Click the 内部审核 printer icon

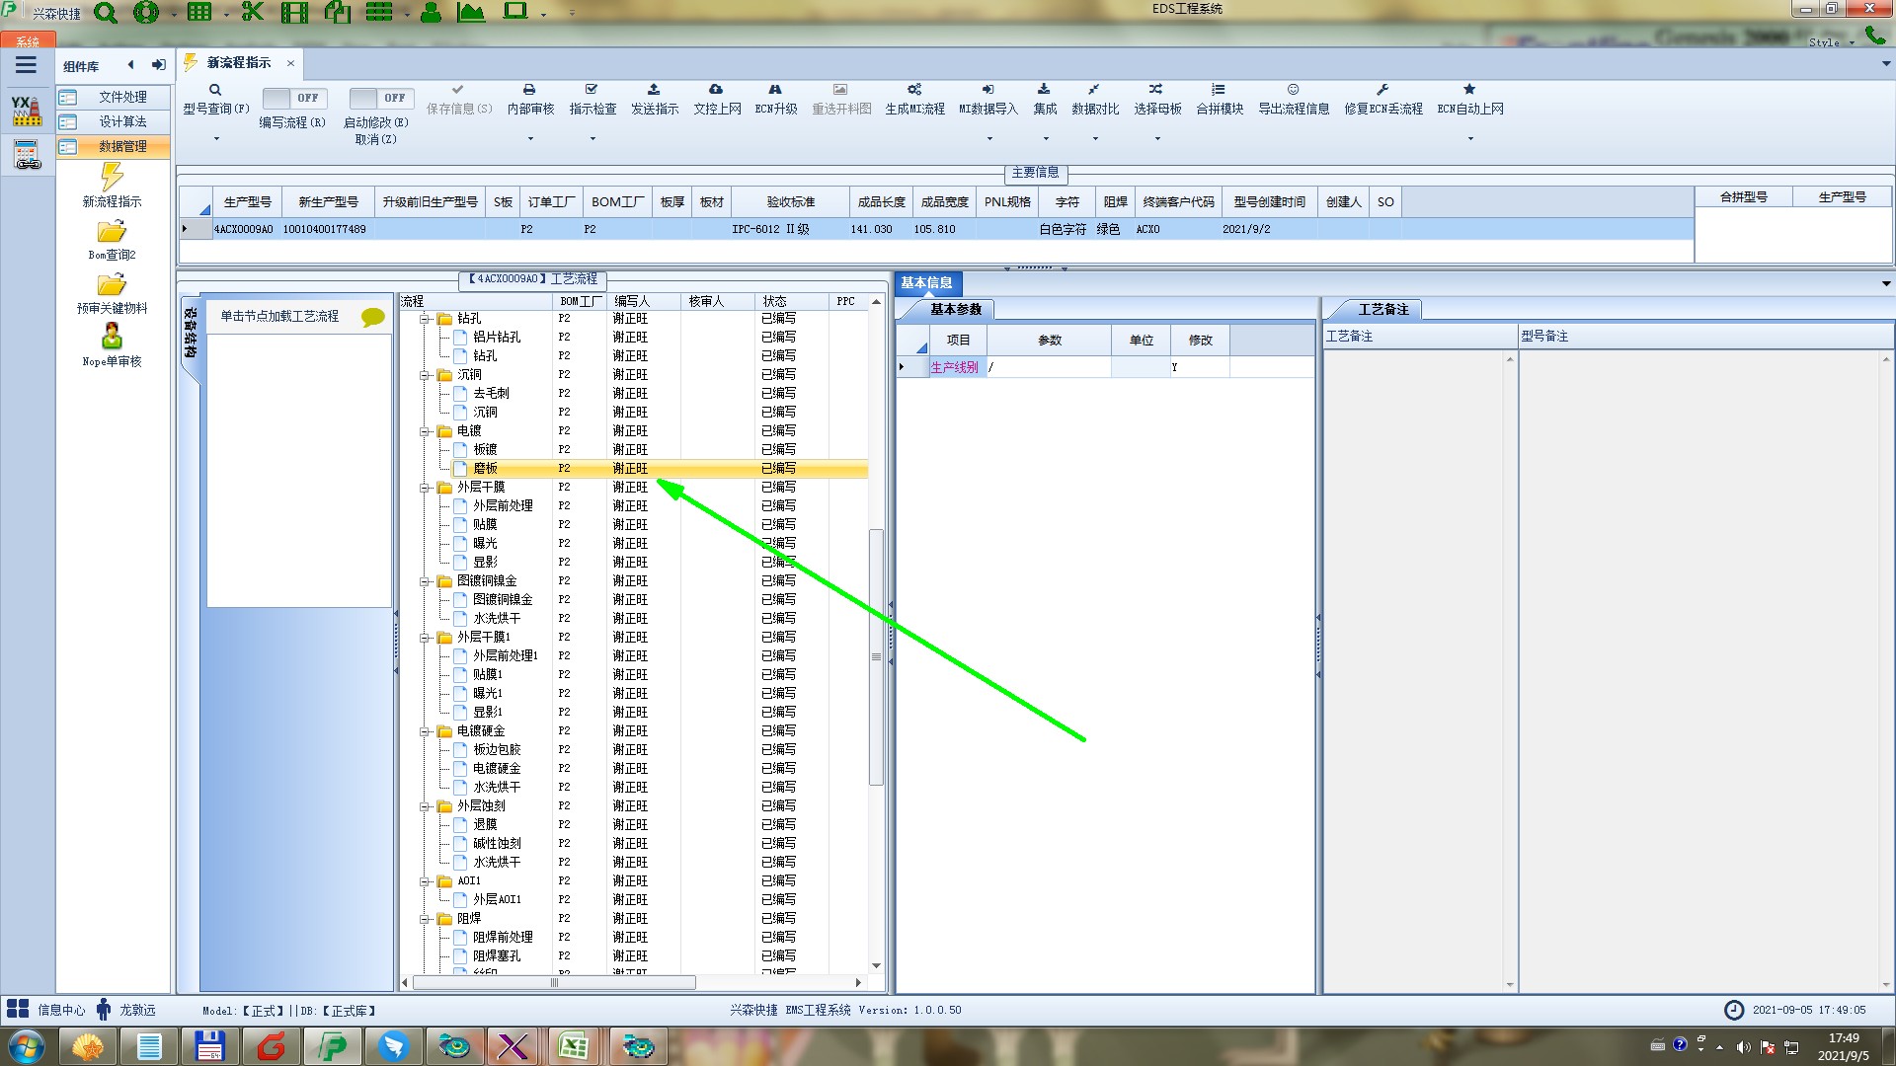[x=529, y=90]
